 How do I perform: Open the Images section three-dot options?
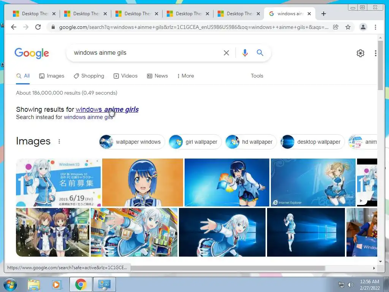59,141
